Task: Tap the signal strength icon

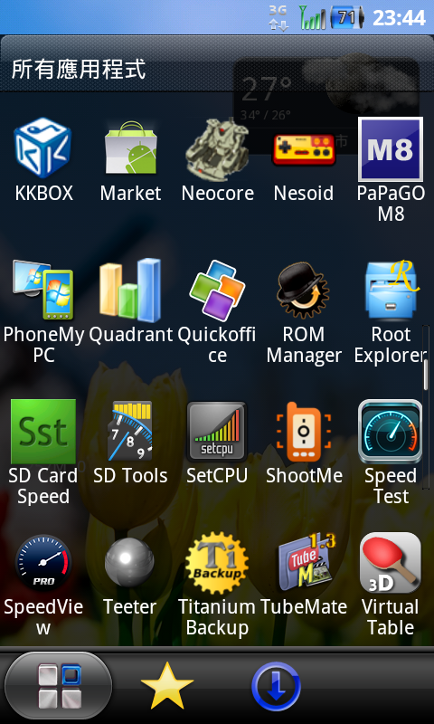Action: pyautogui.click(x=312, y=17)
